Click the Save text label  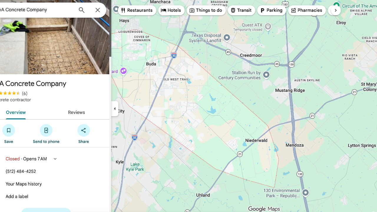[9, 142]
